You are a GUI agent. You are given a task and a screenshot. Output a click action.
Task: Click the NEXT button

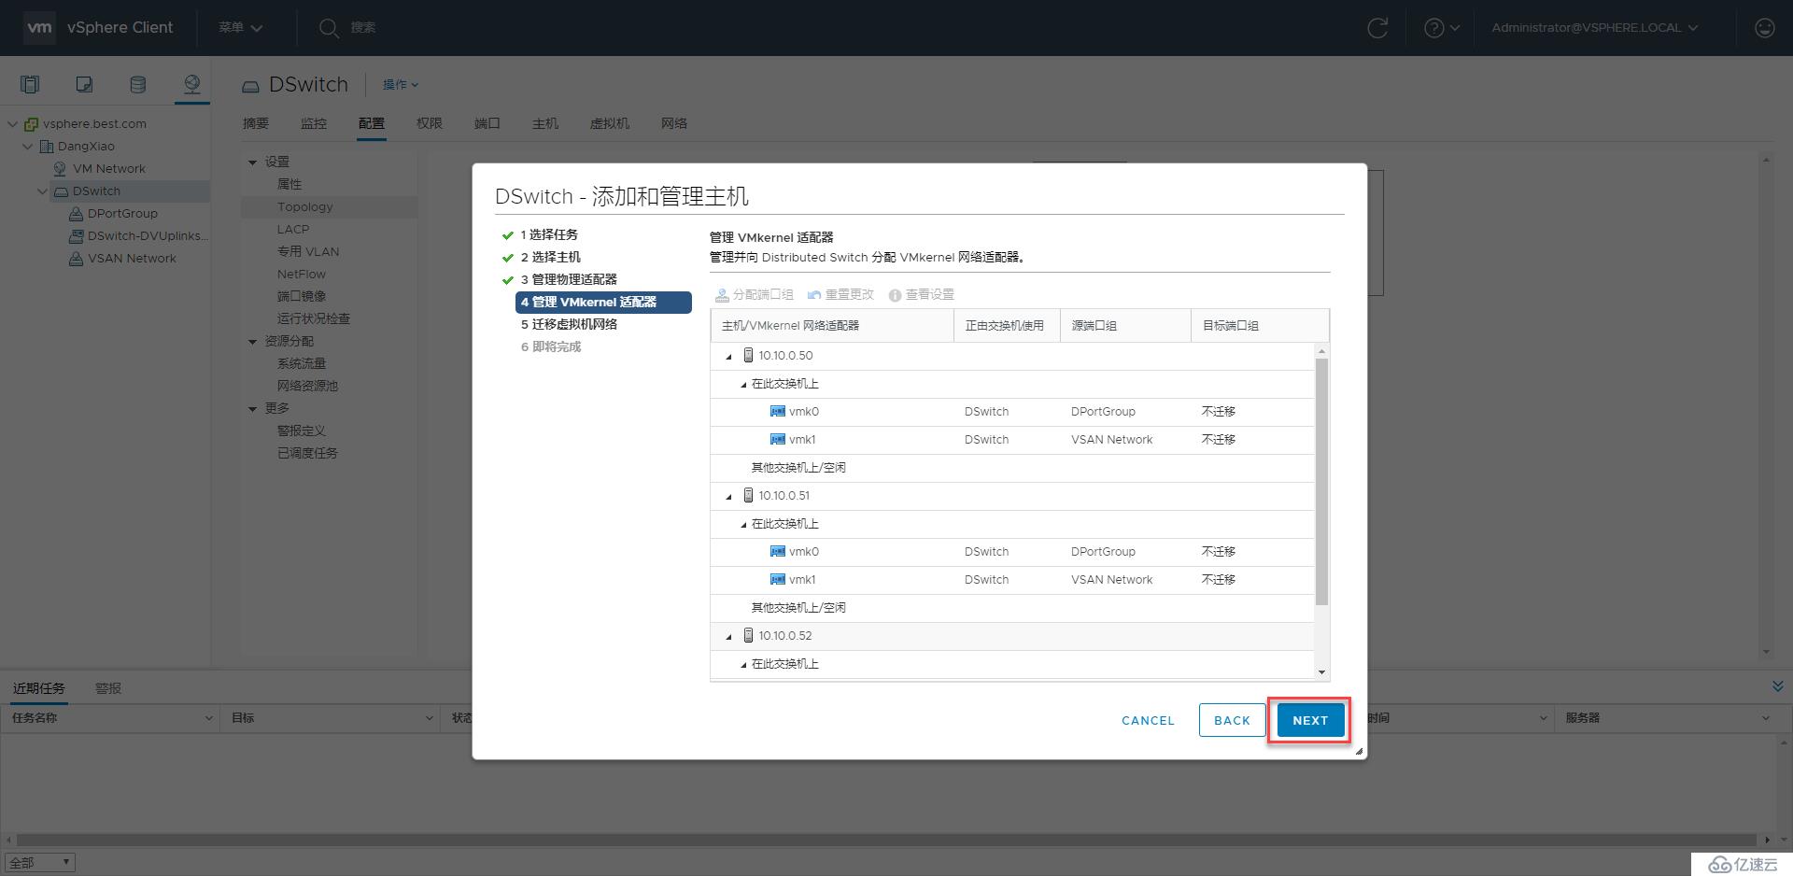point(1310,720)
